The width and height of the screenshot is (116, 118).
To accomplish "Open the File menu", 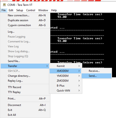I will tap(4, 10).
